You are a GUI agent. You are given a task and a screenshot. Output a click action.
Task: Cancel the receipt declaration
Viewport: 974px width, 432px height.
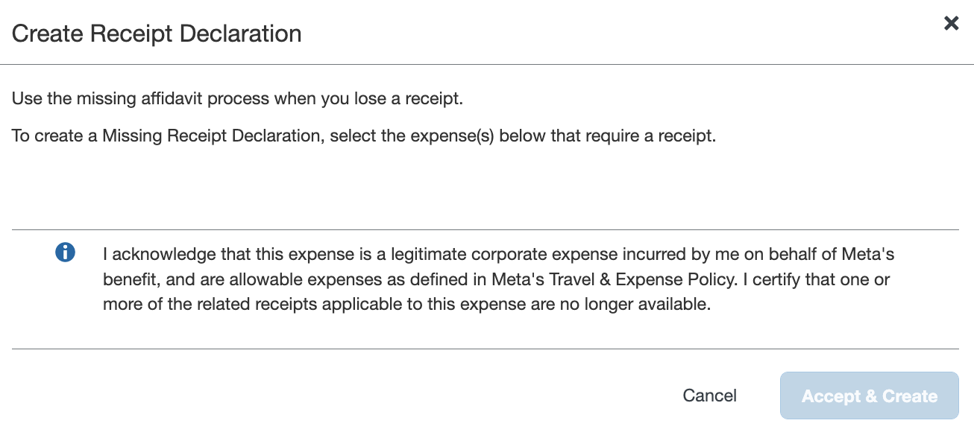(x=709, y=396)
